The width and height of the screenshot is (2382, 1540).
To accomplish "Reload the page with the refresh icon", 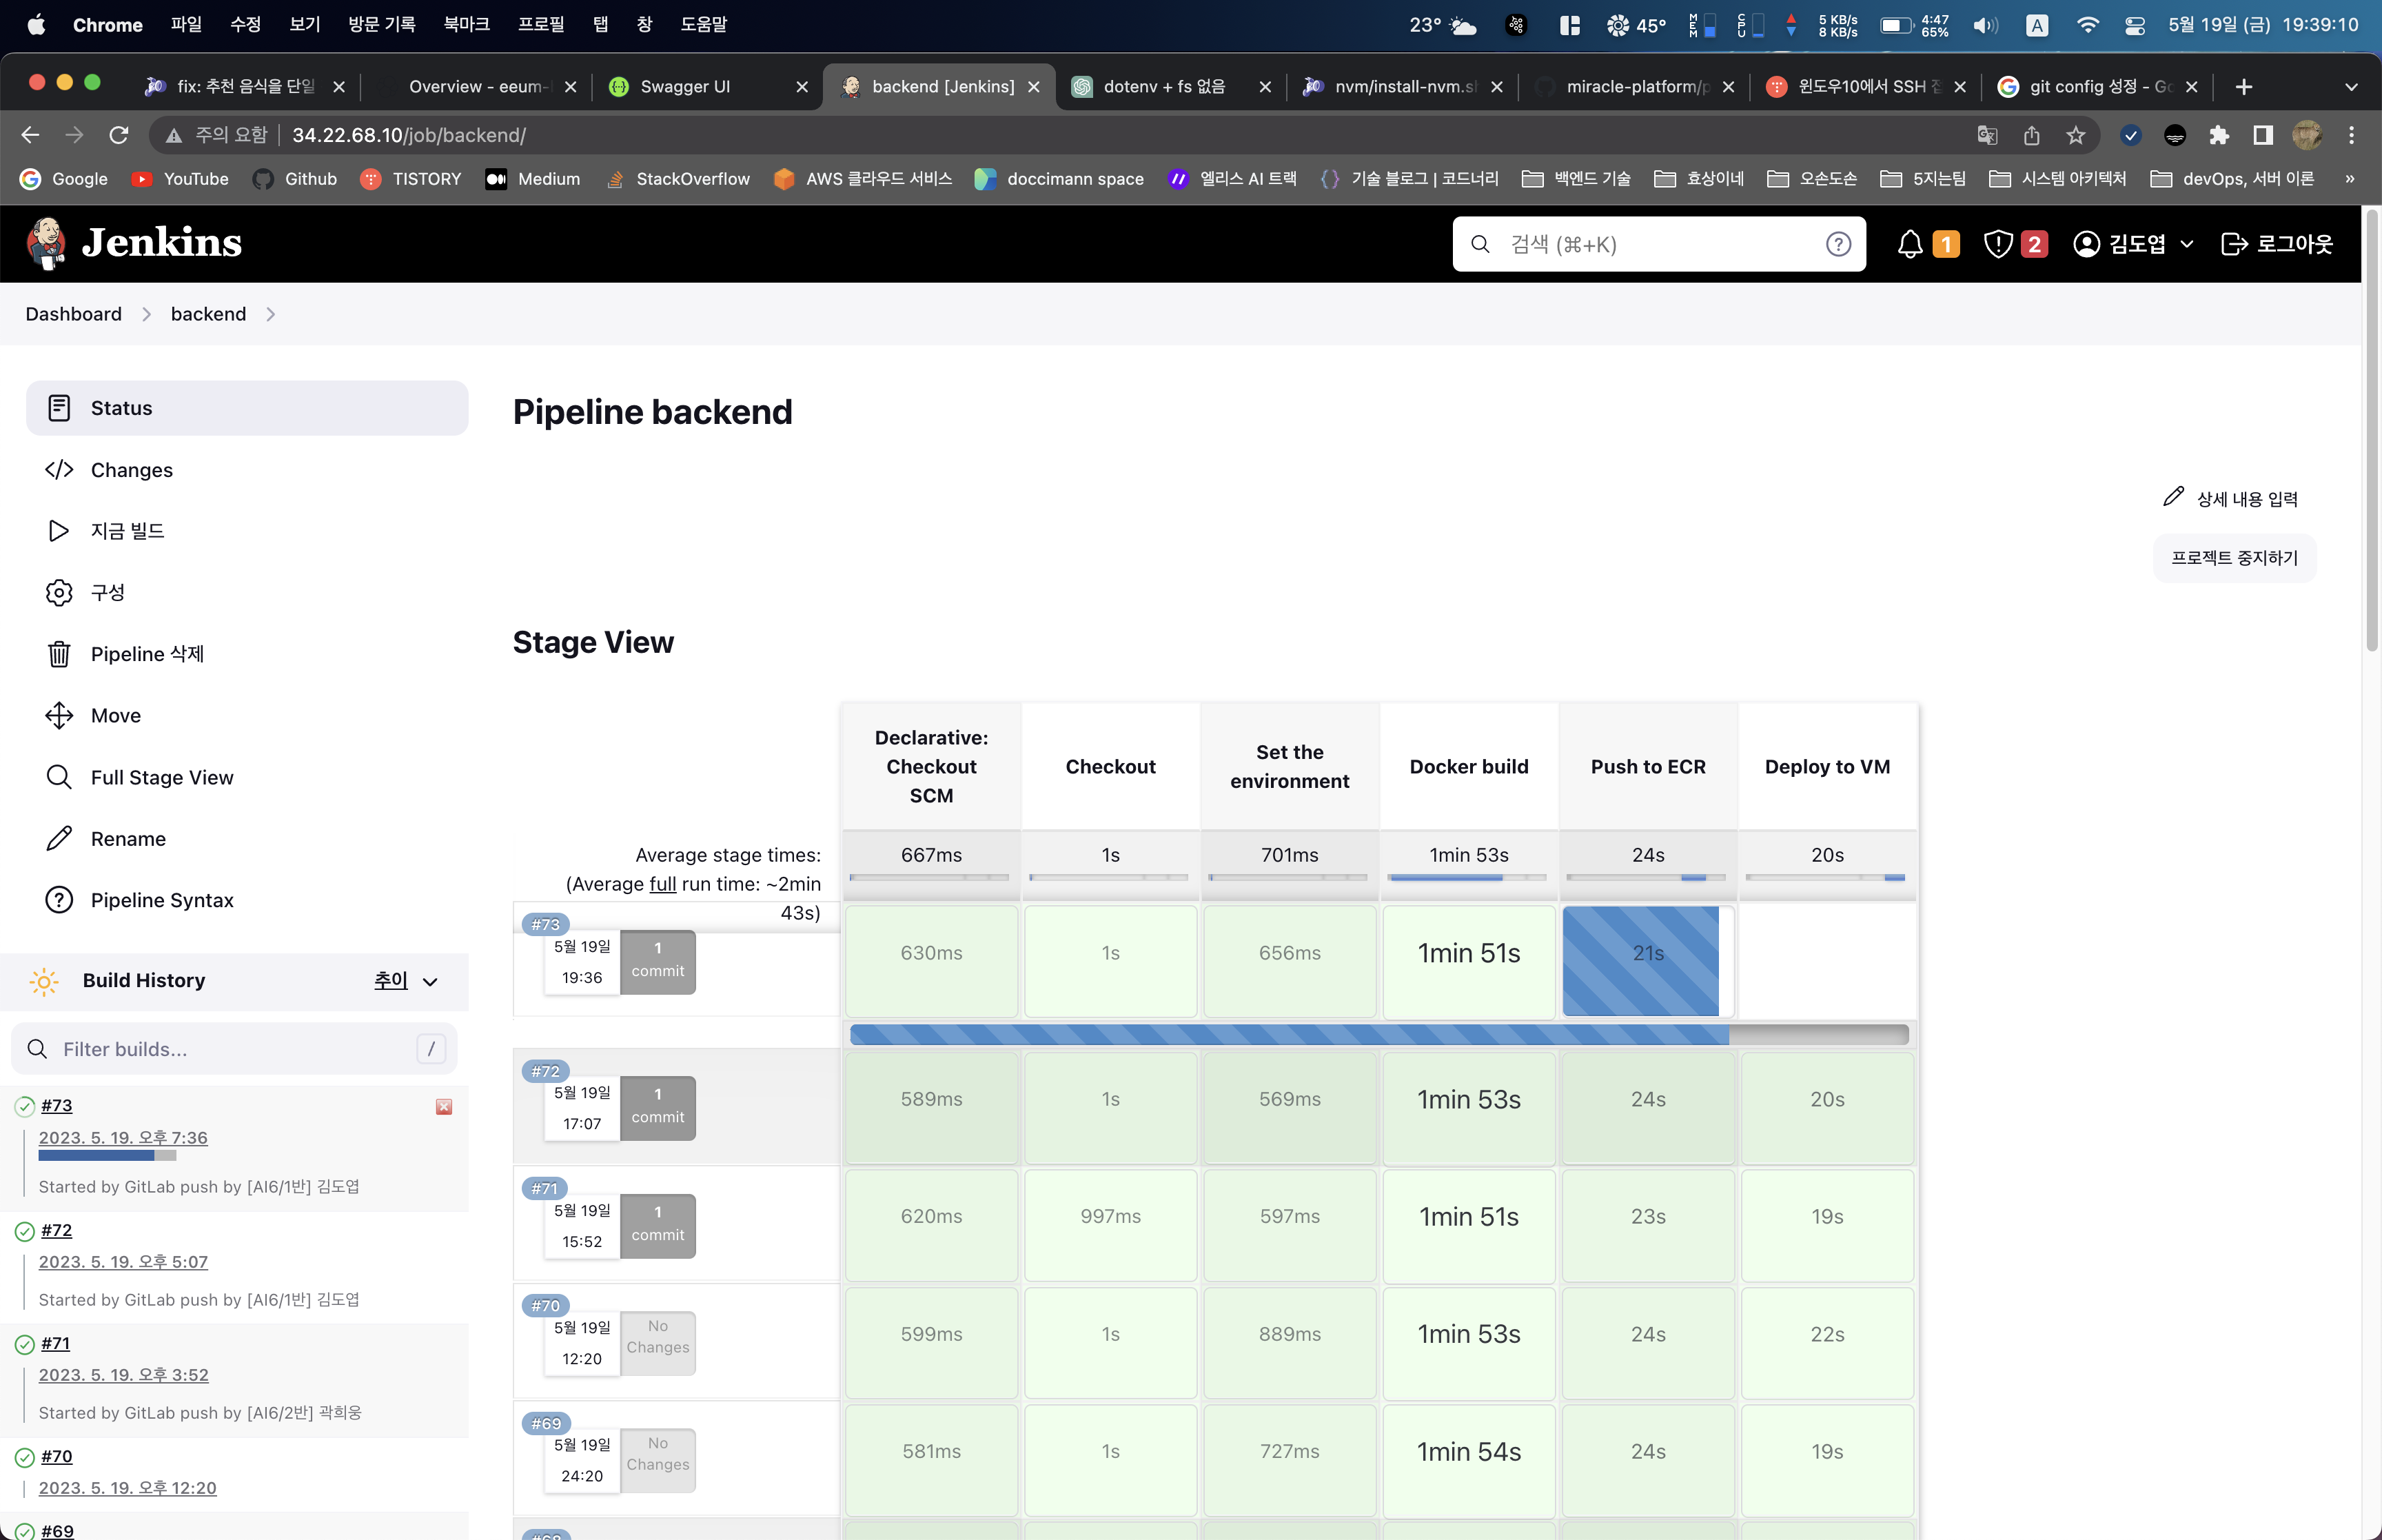I will click(x=119, y=135).
